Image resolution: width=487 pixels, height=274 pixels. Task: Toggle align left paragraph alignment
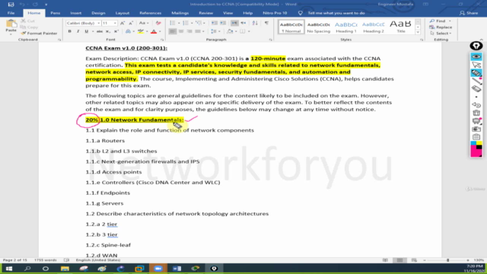tap(173, 31)
